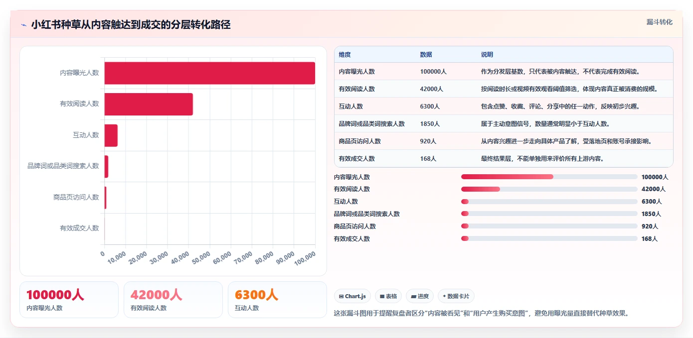Select the 数据卡片 chip

[x=456, y=296]
